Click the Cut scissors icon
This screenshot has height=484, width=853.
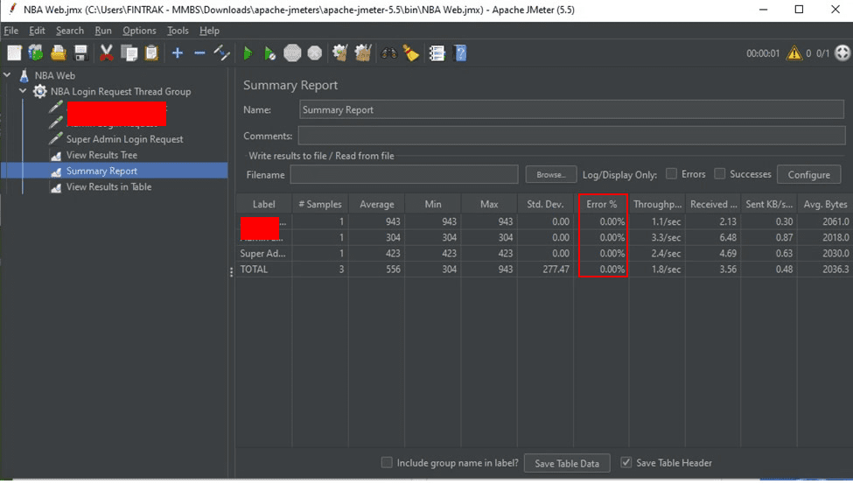[x=107, y=53]
